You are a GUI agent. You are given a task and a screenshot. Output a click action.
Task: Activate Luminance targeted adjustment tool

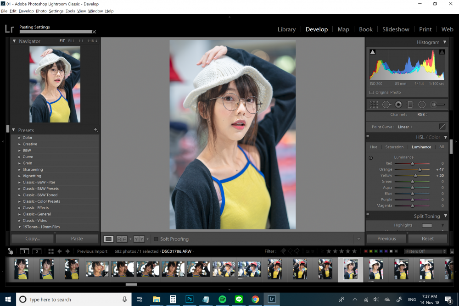tap(371, 158)
